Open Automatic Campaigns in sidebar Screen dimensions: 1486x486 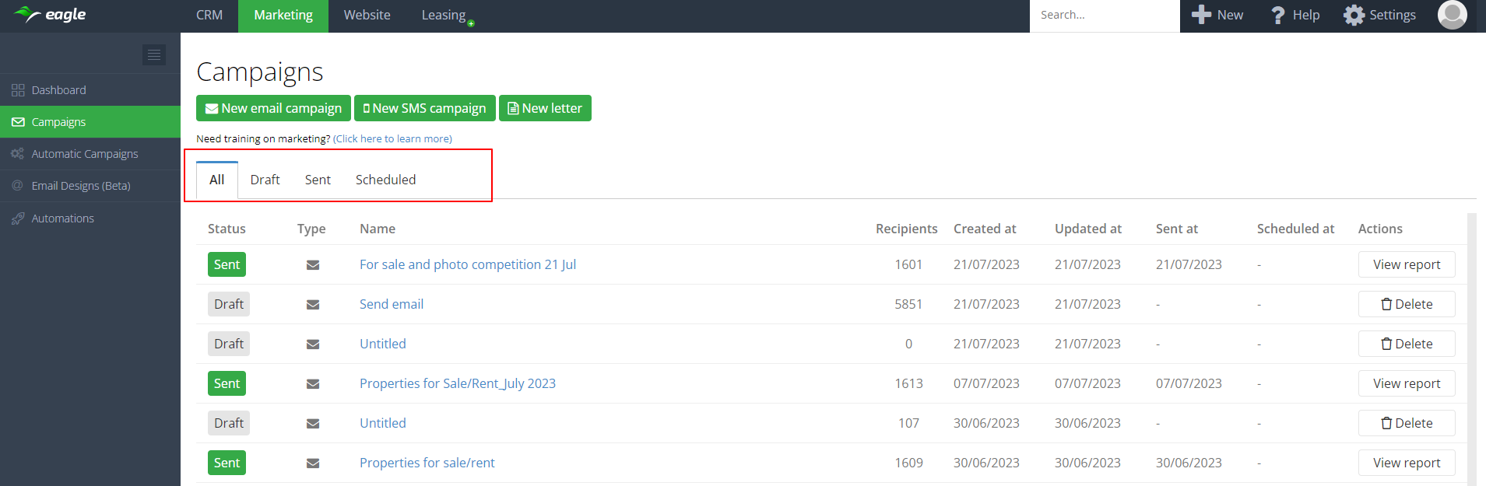tap(84, 154)
